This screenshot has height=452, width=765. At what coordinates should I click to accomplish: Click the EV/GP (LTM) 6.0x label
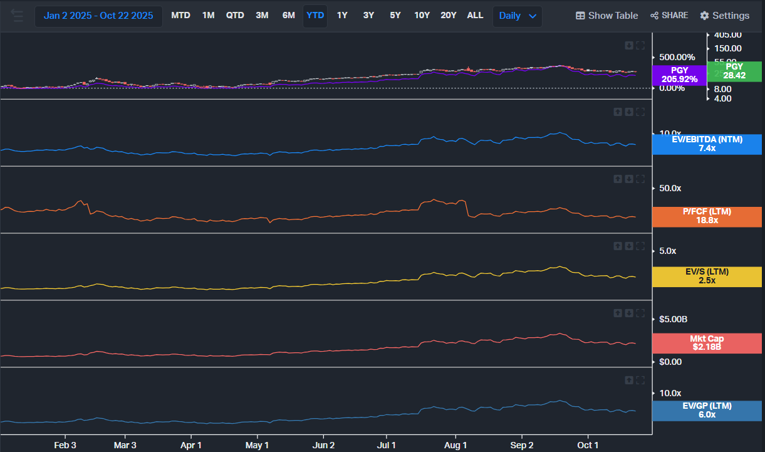[707, 411]
